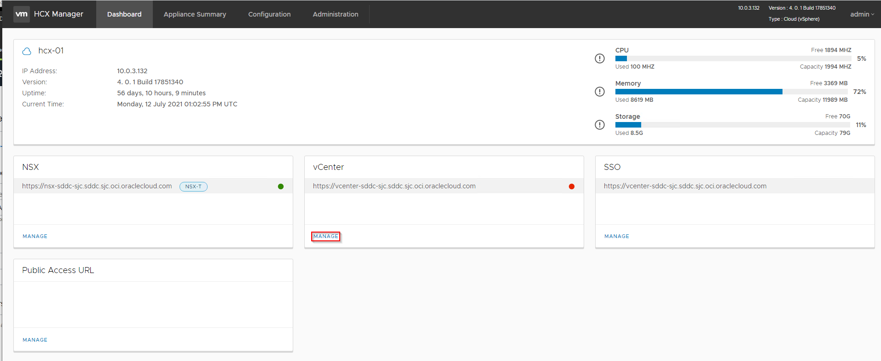
Task: Click the current time value
Action: coord(177,104)
